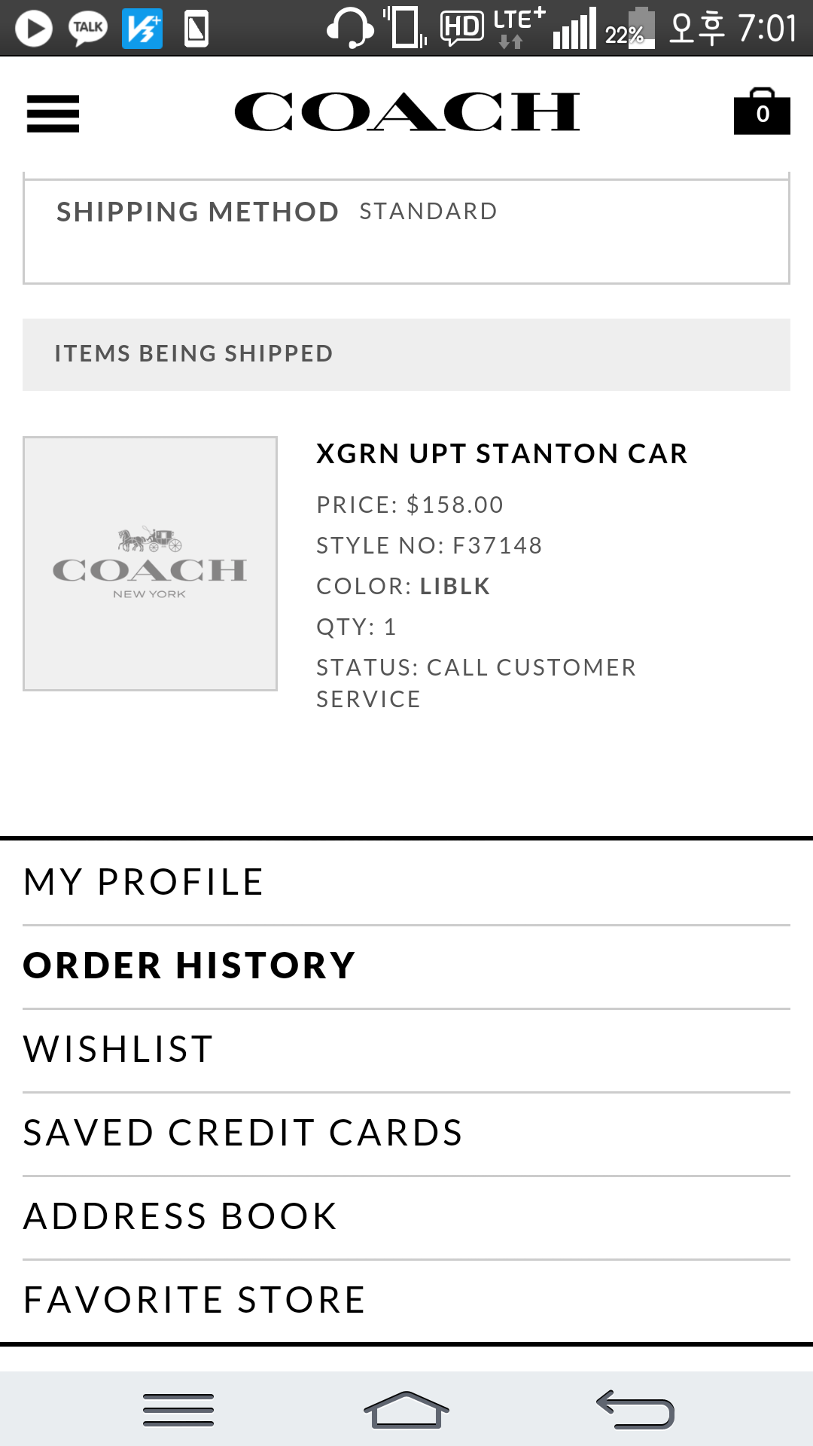
Task: Tap the Shipping Method Standard box
Action: pyautogui.click(x=406, y=228)
